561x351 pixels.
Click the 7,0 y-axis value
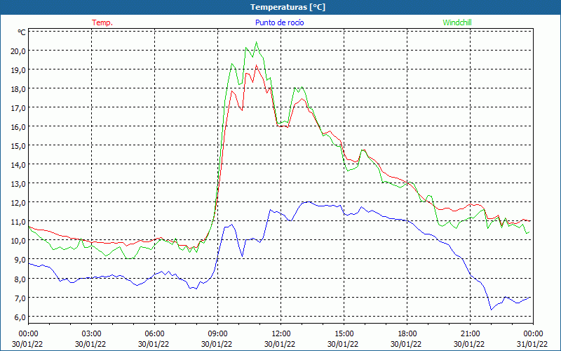pyautogui.click(x=20, y=298)
